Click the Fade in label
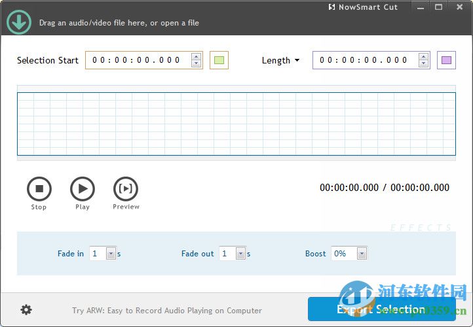The width and height of the screenshot is (473, 327). coord(71,254)
